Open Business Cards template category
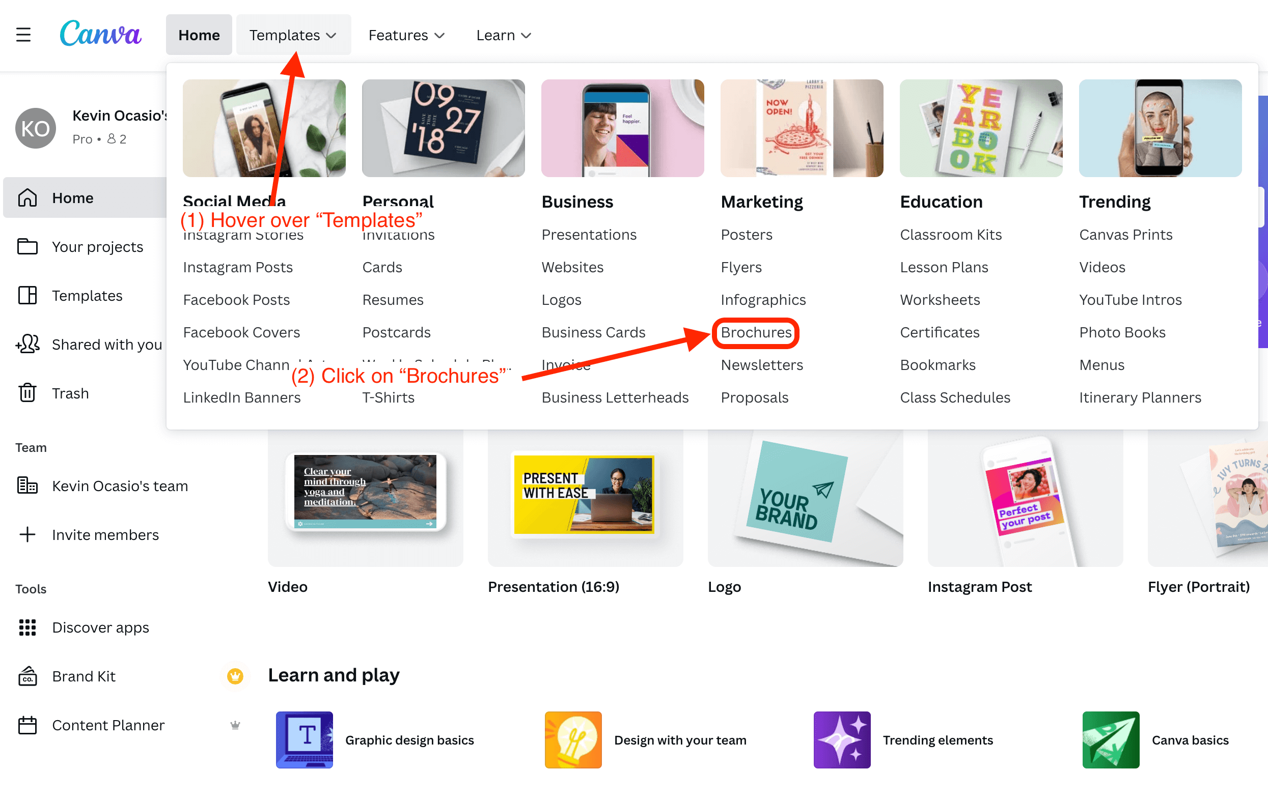This screenshot has height=799, width=1268. [x=593, y=332]
